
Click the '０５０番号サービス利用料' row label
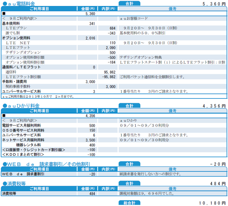click(x=23, y=130)
